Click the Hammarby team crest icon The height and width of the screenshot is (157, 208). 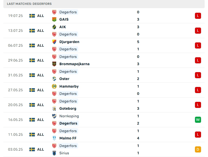(54, 86)
